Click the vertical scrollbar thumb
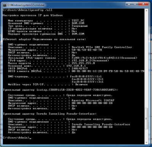Screen dimensions: 152x147 tap(146, 118)
